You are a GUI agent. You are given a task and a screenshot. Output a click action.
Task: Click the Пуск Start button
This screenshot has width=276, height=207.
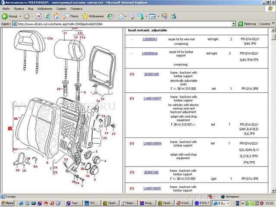(8, 203)
